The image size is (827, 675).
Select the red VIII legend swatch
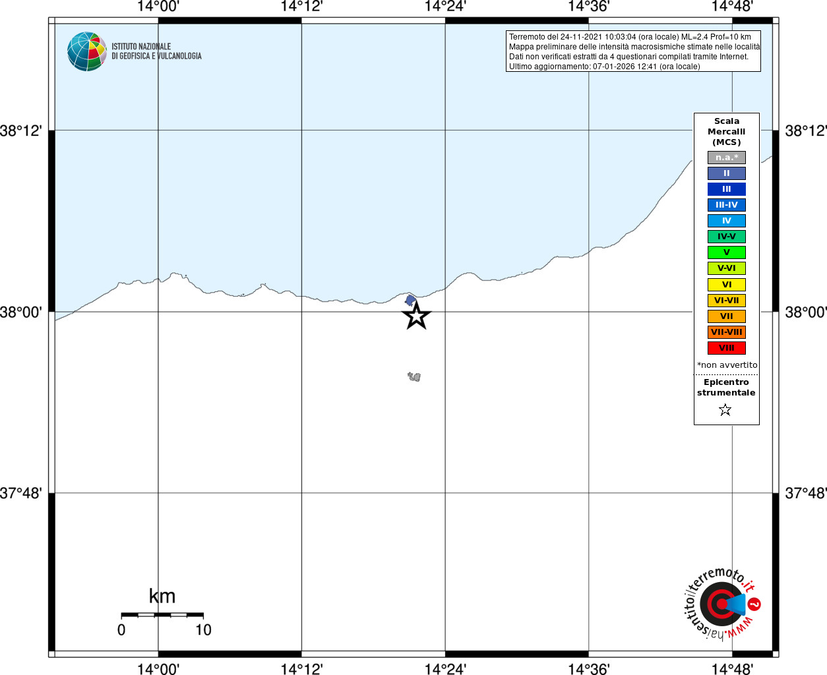[x=727, y=348]
